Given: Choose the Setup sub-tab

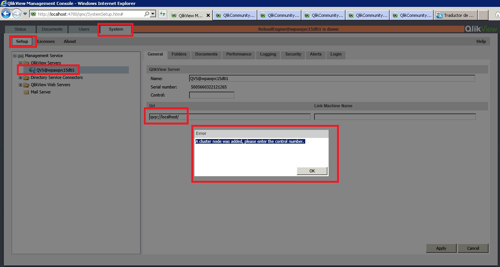Looking at the screenshot, I should (22, 41).
